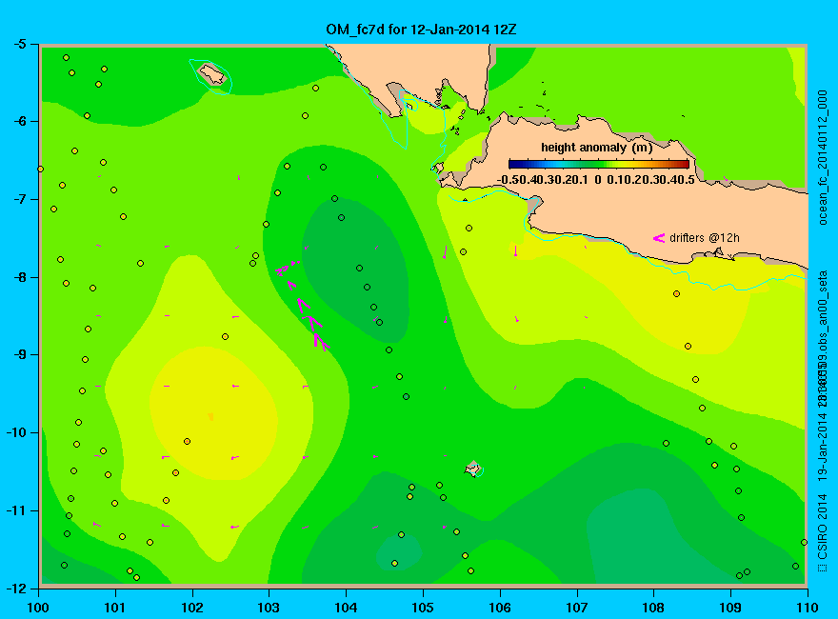Click the small orange marker inside the yellow region near 102E
The image size is (838, 619).
[x=210, y=416]
